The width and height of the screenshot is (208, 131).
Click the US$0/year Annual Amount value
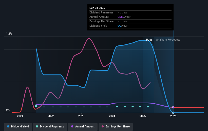(x=124, y=17)
